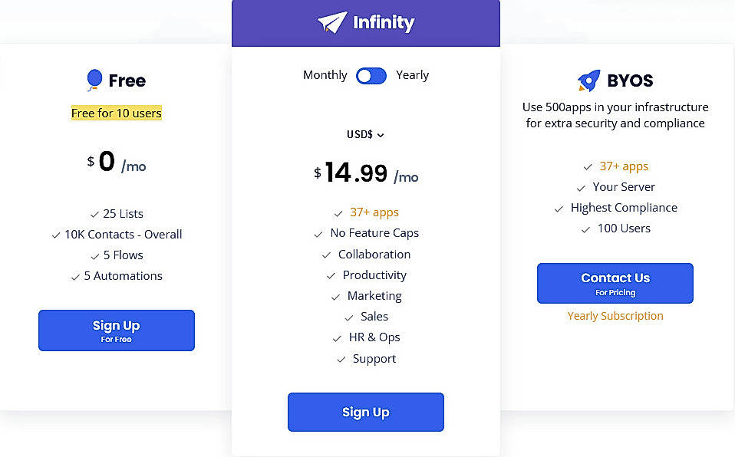Open the USD$ currency dropdown
The width and height of the screenshot is (735, 457).
(x=364, y=135)
